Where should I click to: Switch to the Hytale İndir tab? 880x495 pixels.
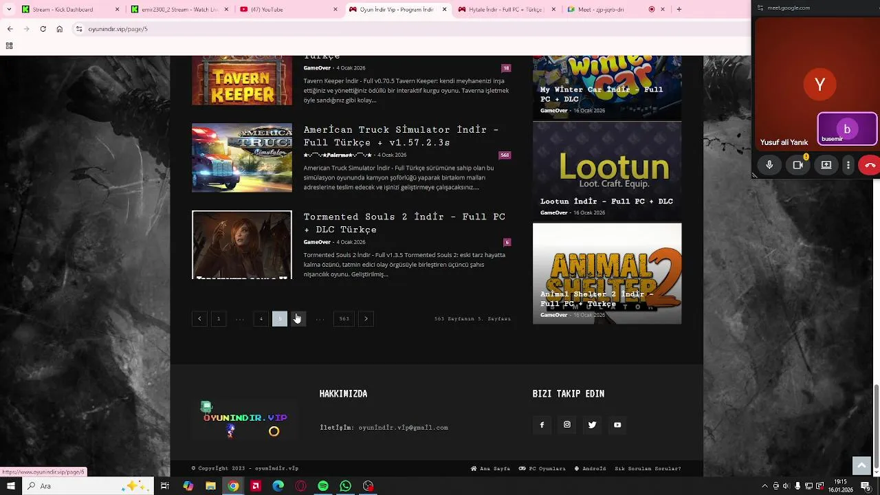pyautogui.click(x=507, y=10)
